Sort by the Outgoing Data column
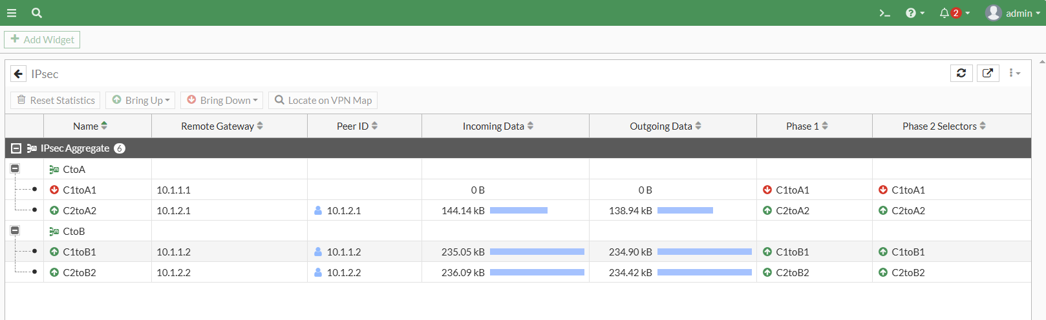The width and height of the screenshot is (1046, 320). coord(673,126)
